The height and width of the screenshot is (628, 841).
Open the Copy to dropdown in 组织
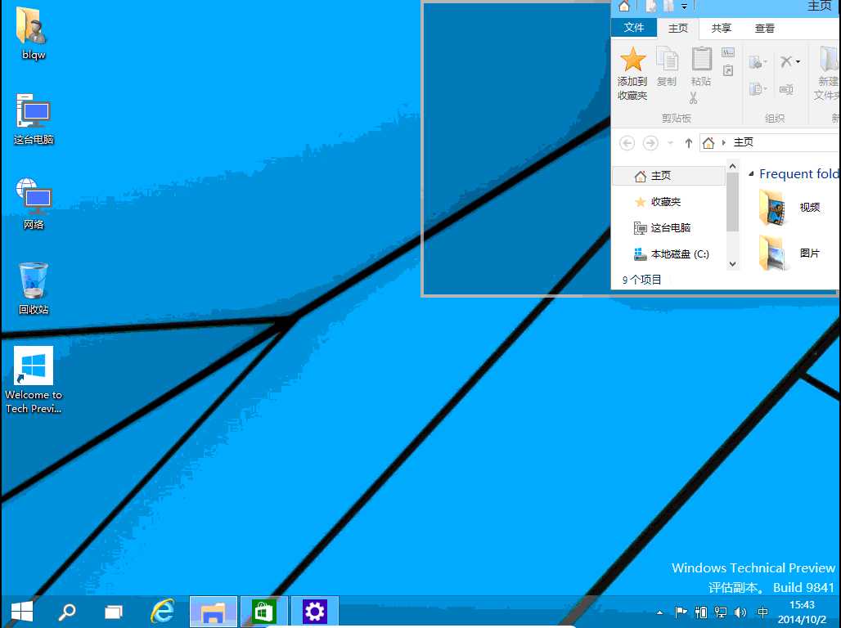click(x=758, y=88)
